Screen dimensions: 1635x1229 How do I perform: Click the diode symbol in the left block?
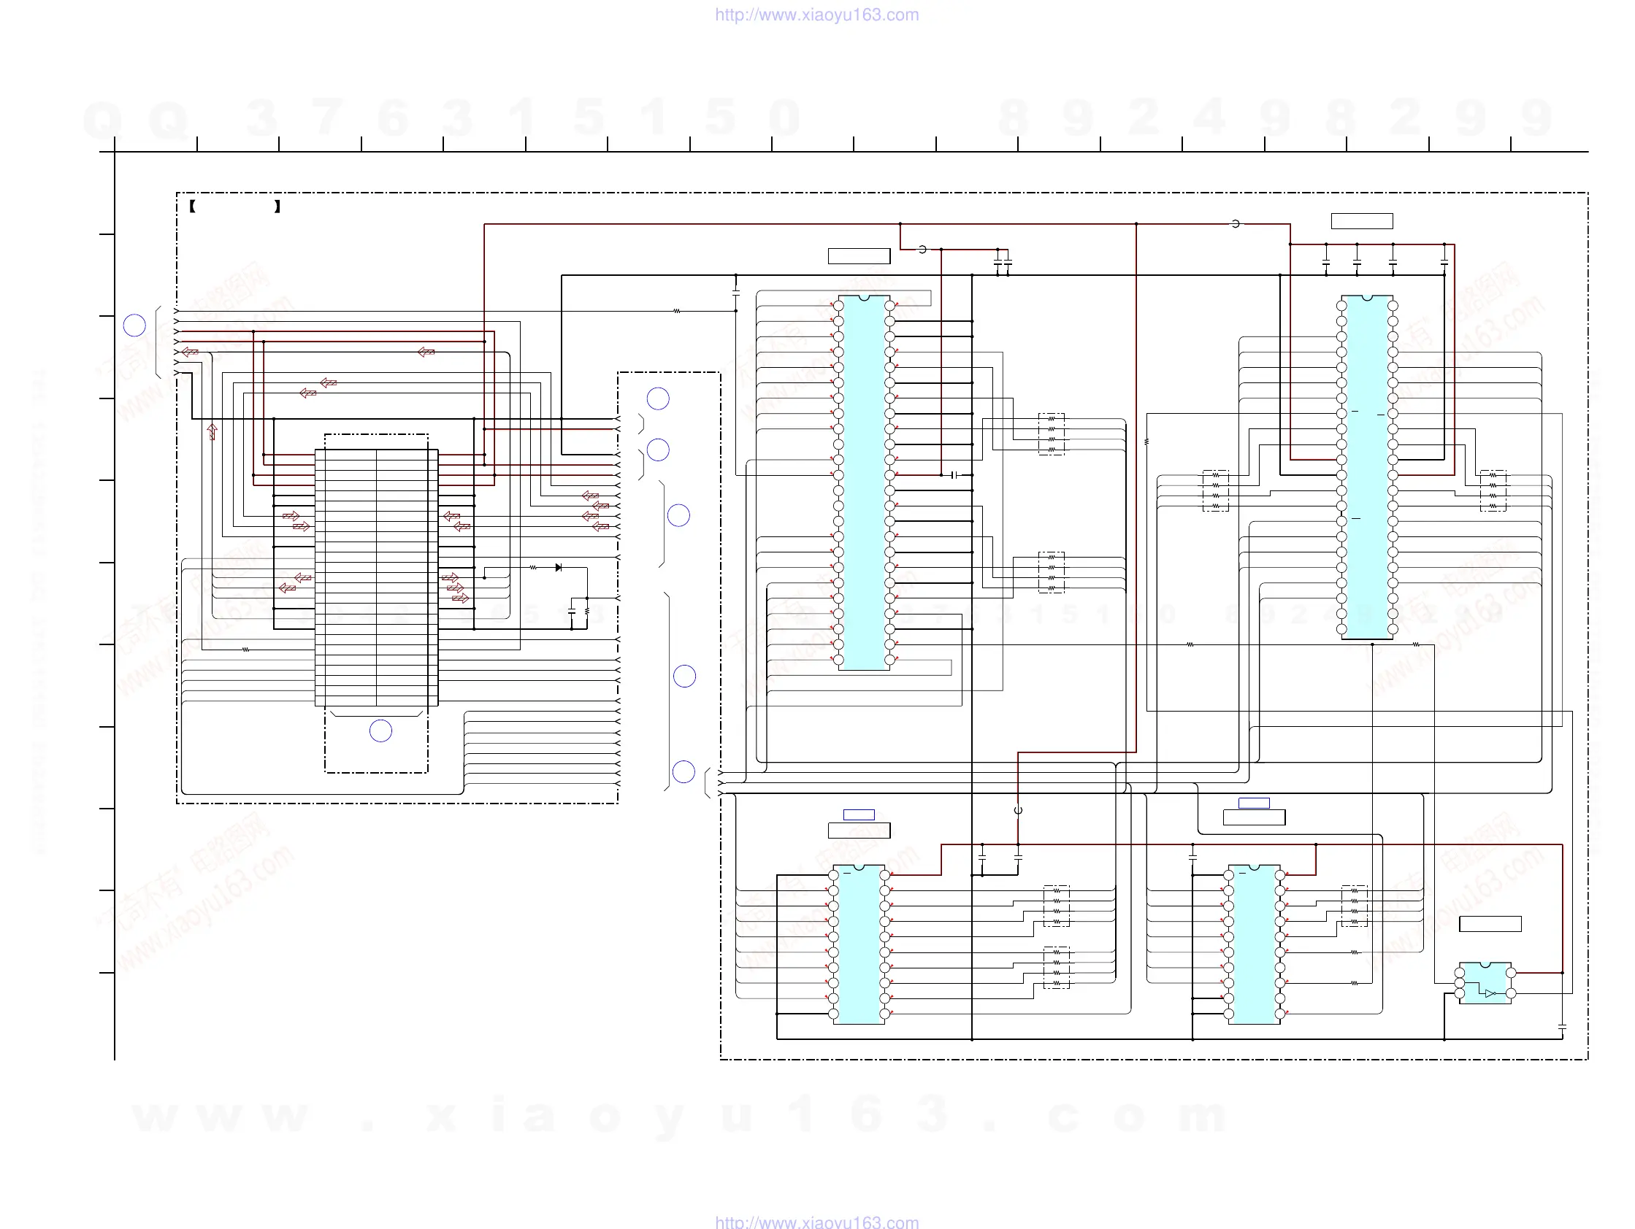(558, 567)
